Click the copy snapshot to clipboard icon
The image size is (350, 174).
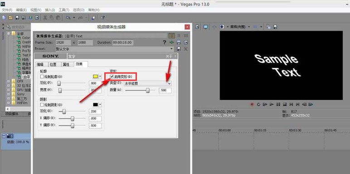(268, 27)
